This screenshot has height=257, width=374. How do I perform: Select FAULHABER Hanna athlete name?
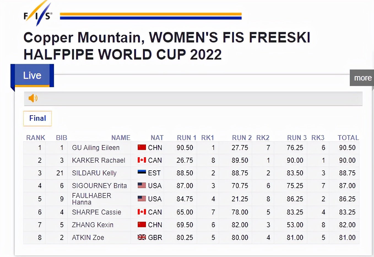91,199
